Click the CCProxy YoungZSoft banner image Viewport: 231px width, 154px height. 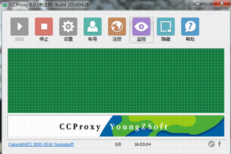click(116, 126)
